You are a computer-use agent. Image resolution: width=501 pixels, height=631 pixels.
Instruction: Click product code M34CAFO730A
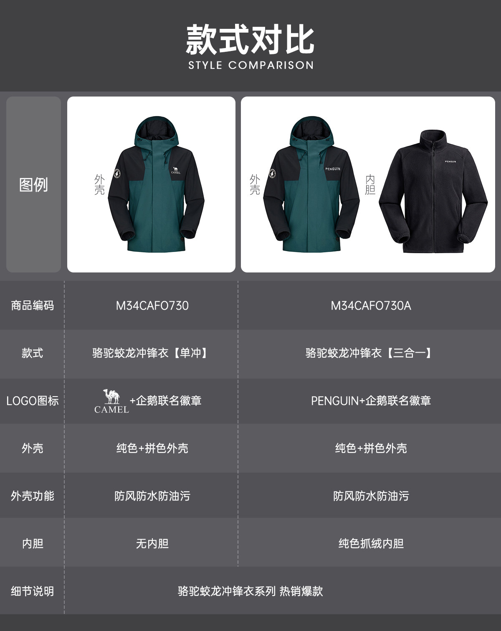pyautogui.click(x=371, y=305)
